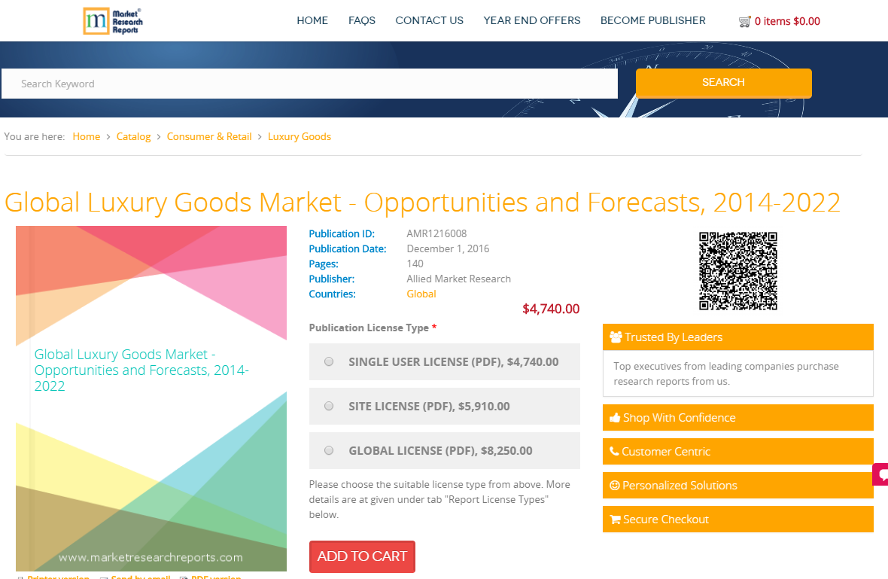Click Luxury Goods breadcrumb link
The width and height of the screenshot is (888, 579).
point(299,136)
